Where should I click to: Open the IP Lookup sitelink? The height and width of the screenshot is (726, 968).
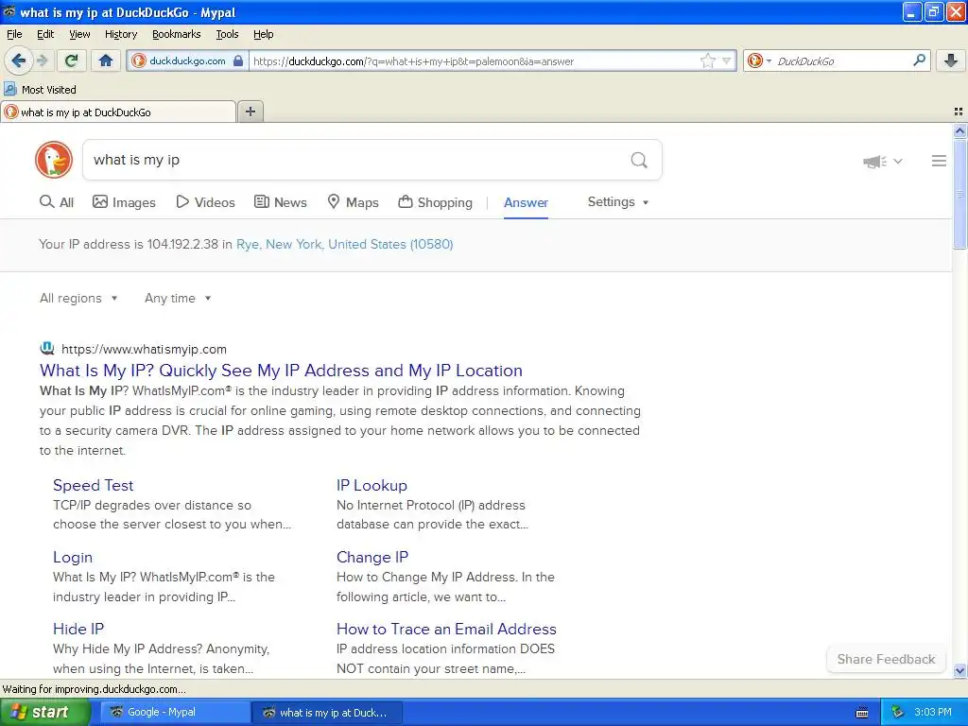[372, 485]
